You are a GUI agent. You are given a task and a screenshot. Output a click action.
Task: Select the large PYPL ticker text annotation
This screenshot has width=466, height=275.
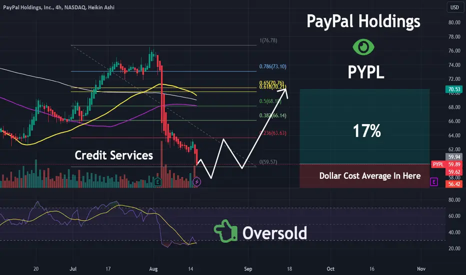pos(366,72)
